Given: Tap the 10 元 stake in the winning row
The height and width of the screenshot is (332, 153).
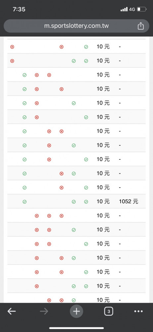Looking at the screenshot, I should pyautogui.click(x=103, y=202).
